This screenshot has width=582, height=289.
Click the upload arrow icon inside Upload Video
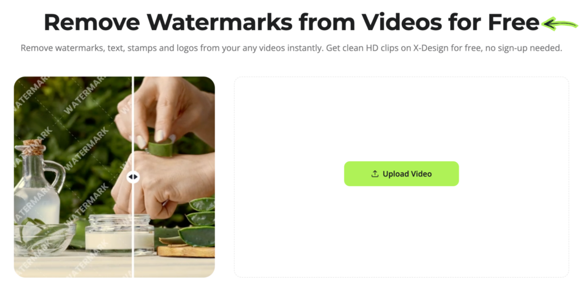pyautogui.click(x=375, y=174)
